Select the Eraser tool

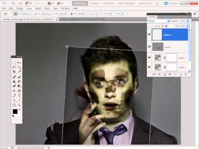[14, 86]
